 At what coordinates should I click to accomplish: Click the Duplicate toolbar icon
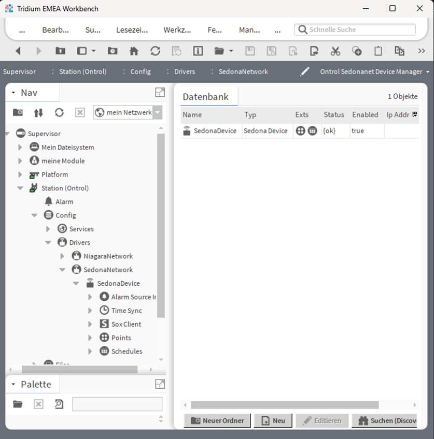click(399, 51)
